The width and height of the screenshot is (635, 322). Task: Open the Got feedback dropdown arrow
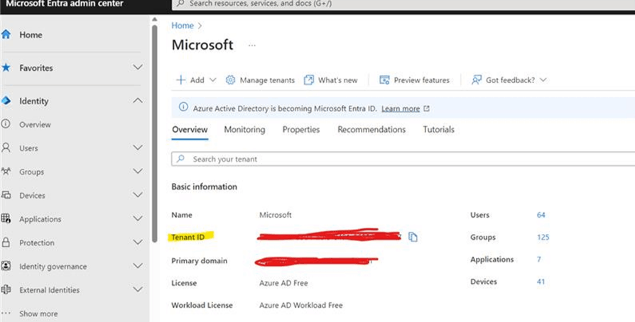pos(543,79)
